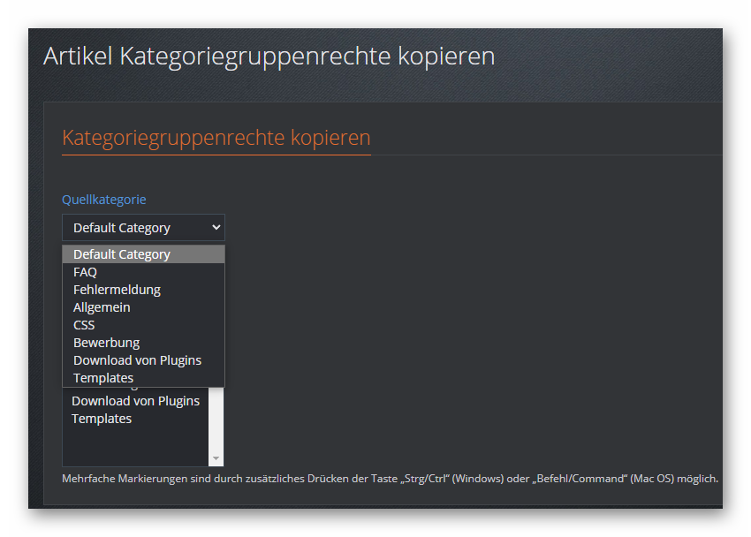This screenshot has width=751, height=537.
Task: Click the listbox vertical scrollbar track
Action: click(216, 424)
